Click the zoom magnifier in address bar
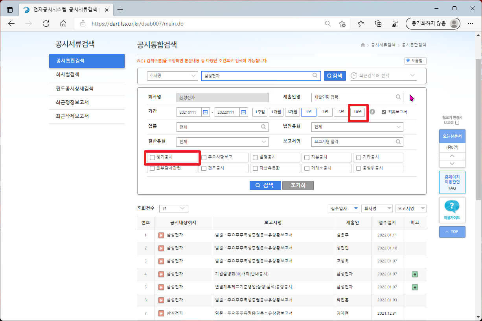 click(327, 24)
